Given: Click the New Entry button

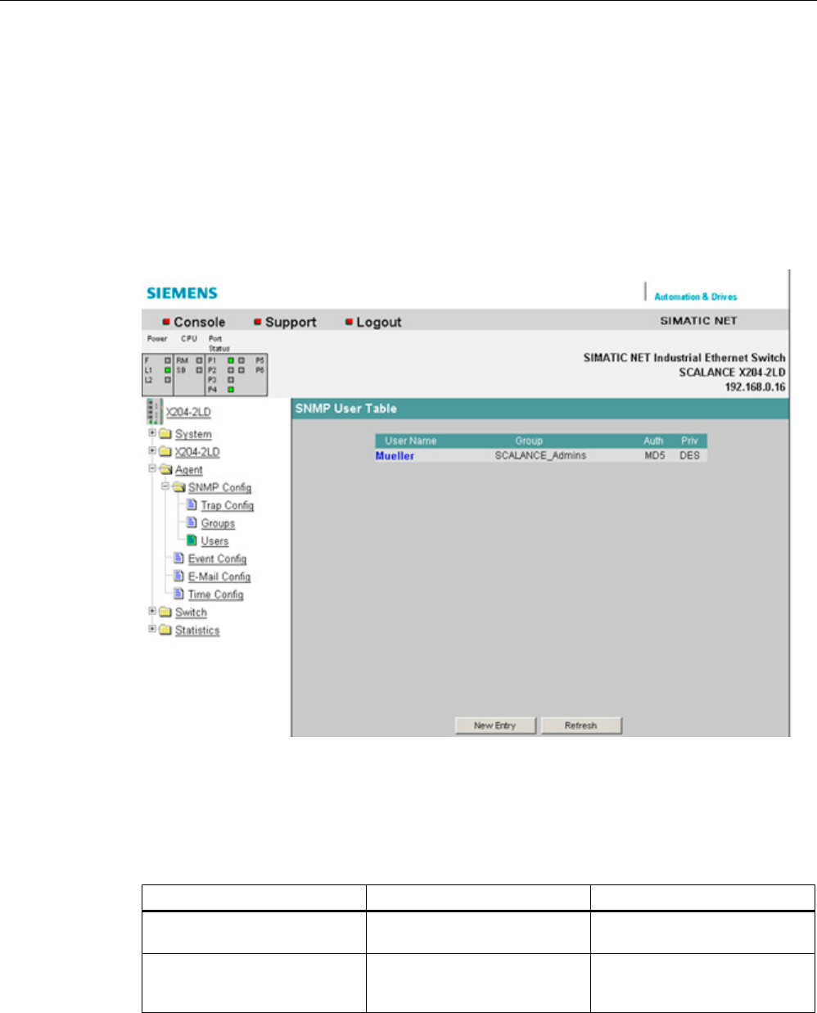Looking at the screenshot, I should [495, 726].
